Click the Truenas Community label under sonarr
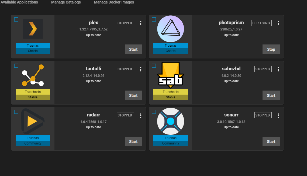 (171, 141)
